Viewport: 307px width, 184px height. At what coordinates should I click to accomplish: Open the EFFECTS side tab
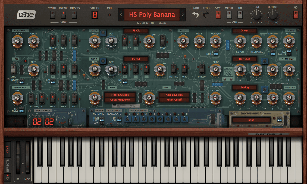pos(7,165)
